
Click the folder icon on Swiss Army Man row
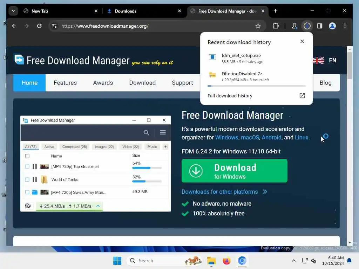click(35, 192)
